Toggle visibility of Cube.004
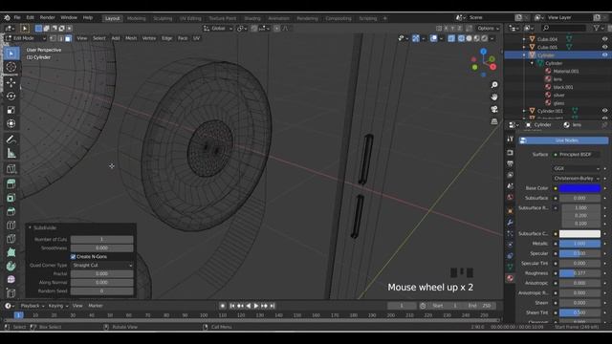612x344 pixels. click(604, 39)
